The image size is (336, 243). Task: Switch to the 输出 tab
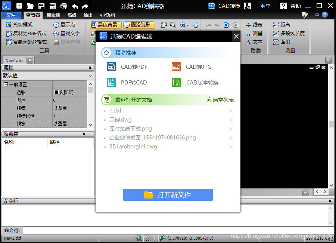(x=88, y=15)
